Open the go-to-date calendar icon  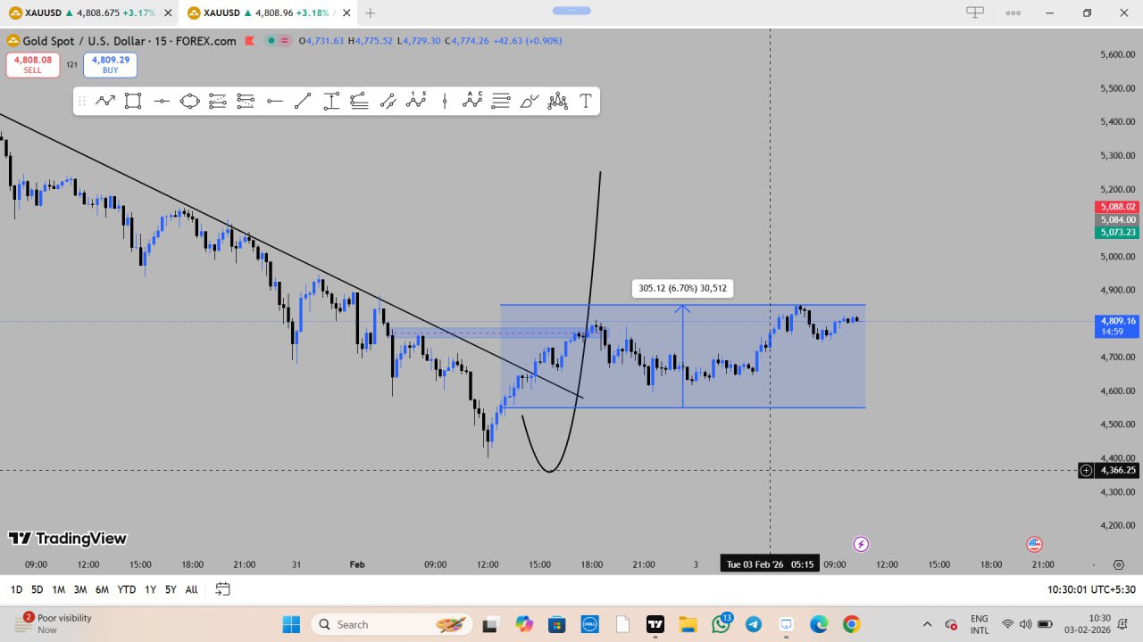click(222, 589)
